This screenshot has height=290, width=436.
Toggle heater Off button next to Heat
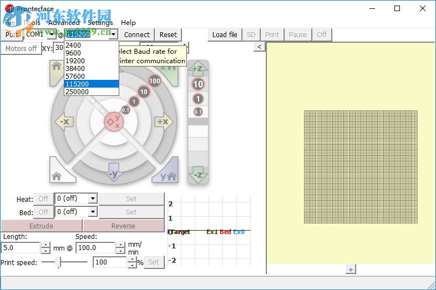click(43, 199)
